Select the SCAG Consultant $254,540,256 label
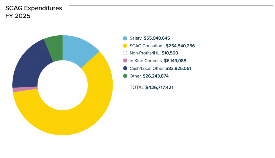Viewport: 275px width, 158px height. 162,46
